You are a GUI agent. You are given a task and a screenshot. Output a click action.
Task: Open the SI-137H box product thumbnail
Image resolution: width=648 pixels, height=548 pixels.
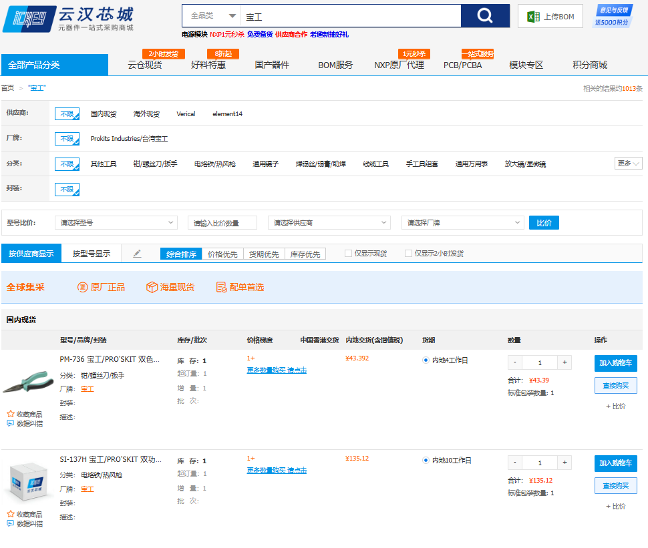point(28,483)
